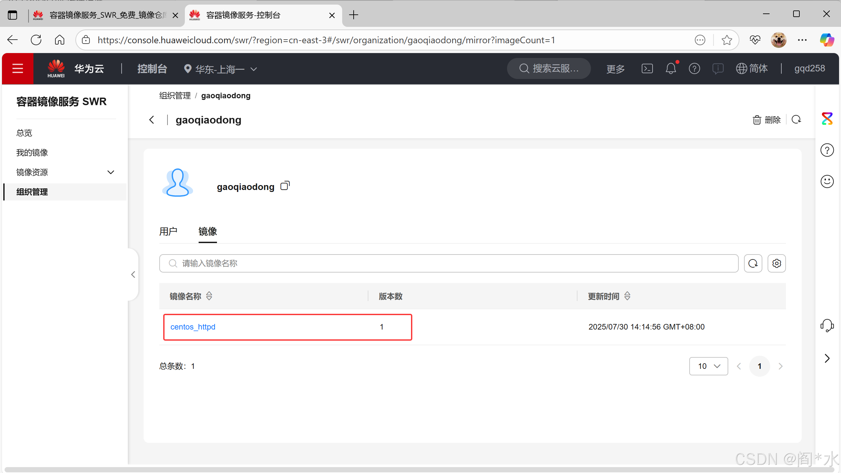Click the smiley feedback icon

coord(827,181)
